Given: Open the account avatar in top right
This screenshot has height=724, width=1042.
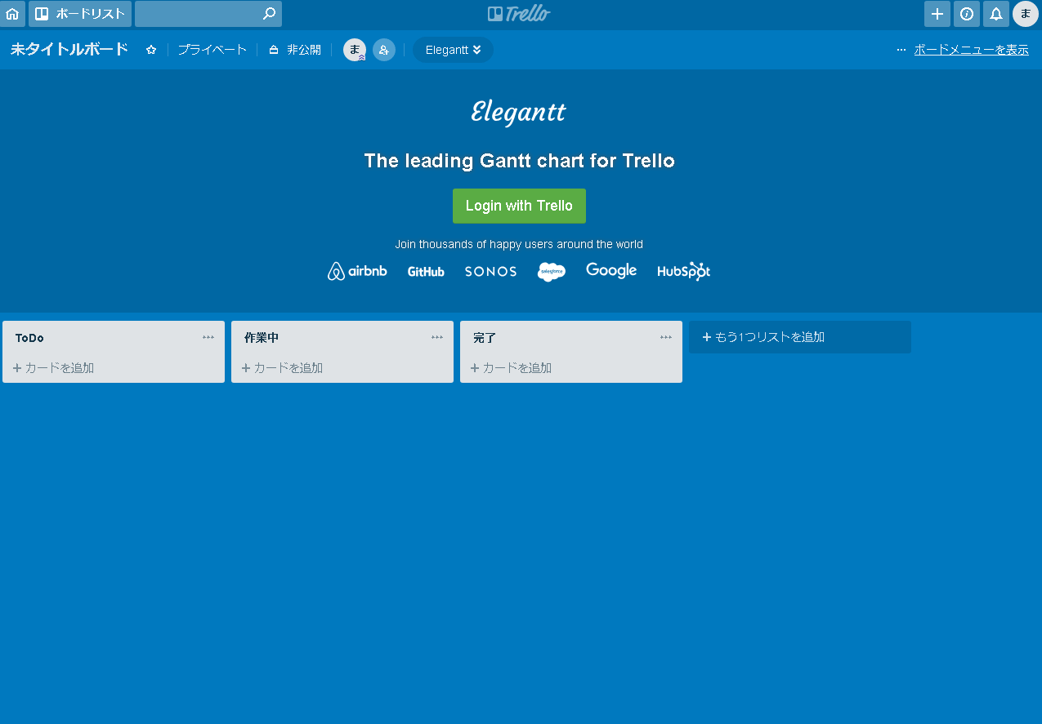Looking at the screenshot, I should [x=1025, y=14].
